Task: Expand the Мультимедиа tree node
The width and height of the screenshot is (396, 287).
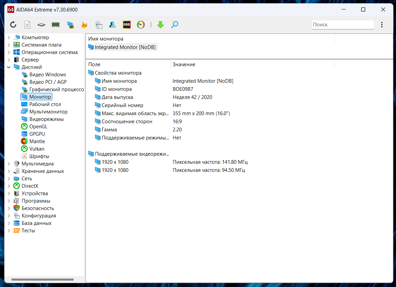Action: coord(9,164)
